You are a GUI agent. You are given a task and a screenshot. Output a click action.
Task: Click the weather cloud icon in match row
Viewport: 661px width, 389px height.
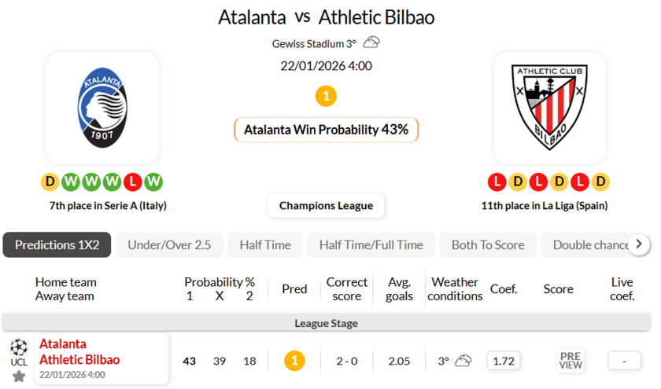coord(463,361)
